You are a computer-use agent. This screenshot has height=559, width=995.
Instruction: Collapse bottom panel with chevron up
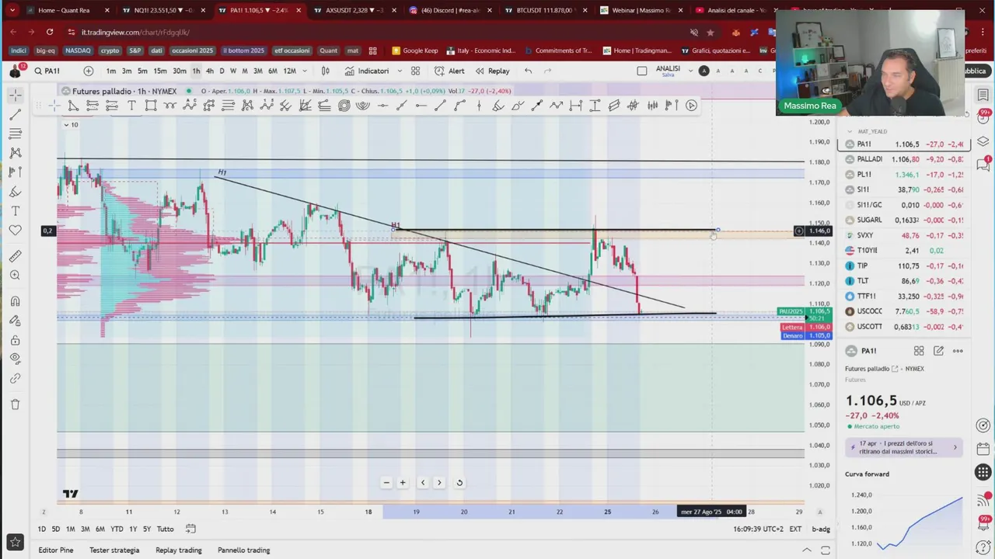coord(807,550)
